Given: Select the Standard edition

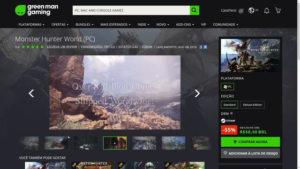Looking at the screenshot, I should pos(229,105).
